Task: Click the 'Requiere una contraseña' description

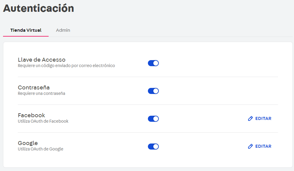Action: 41,93
